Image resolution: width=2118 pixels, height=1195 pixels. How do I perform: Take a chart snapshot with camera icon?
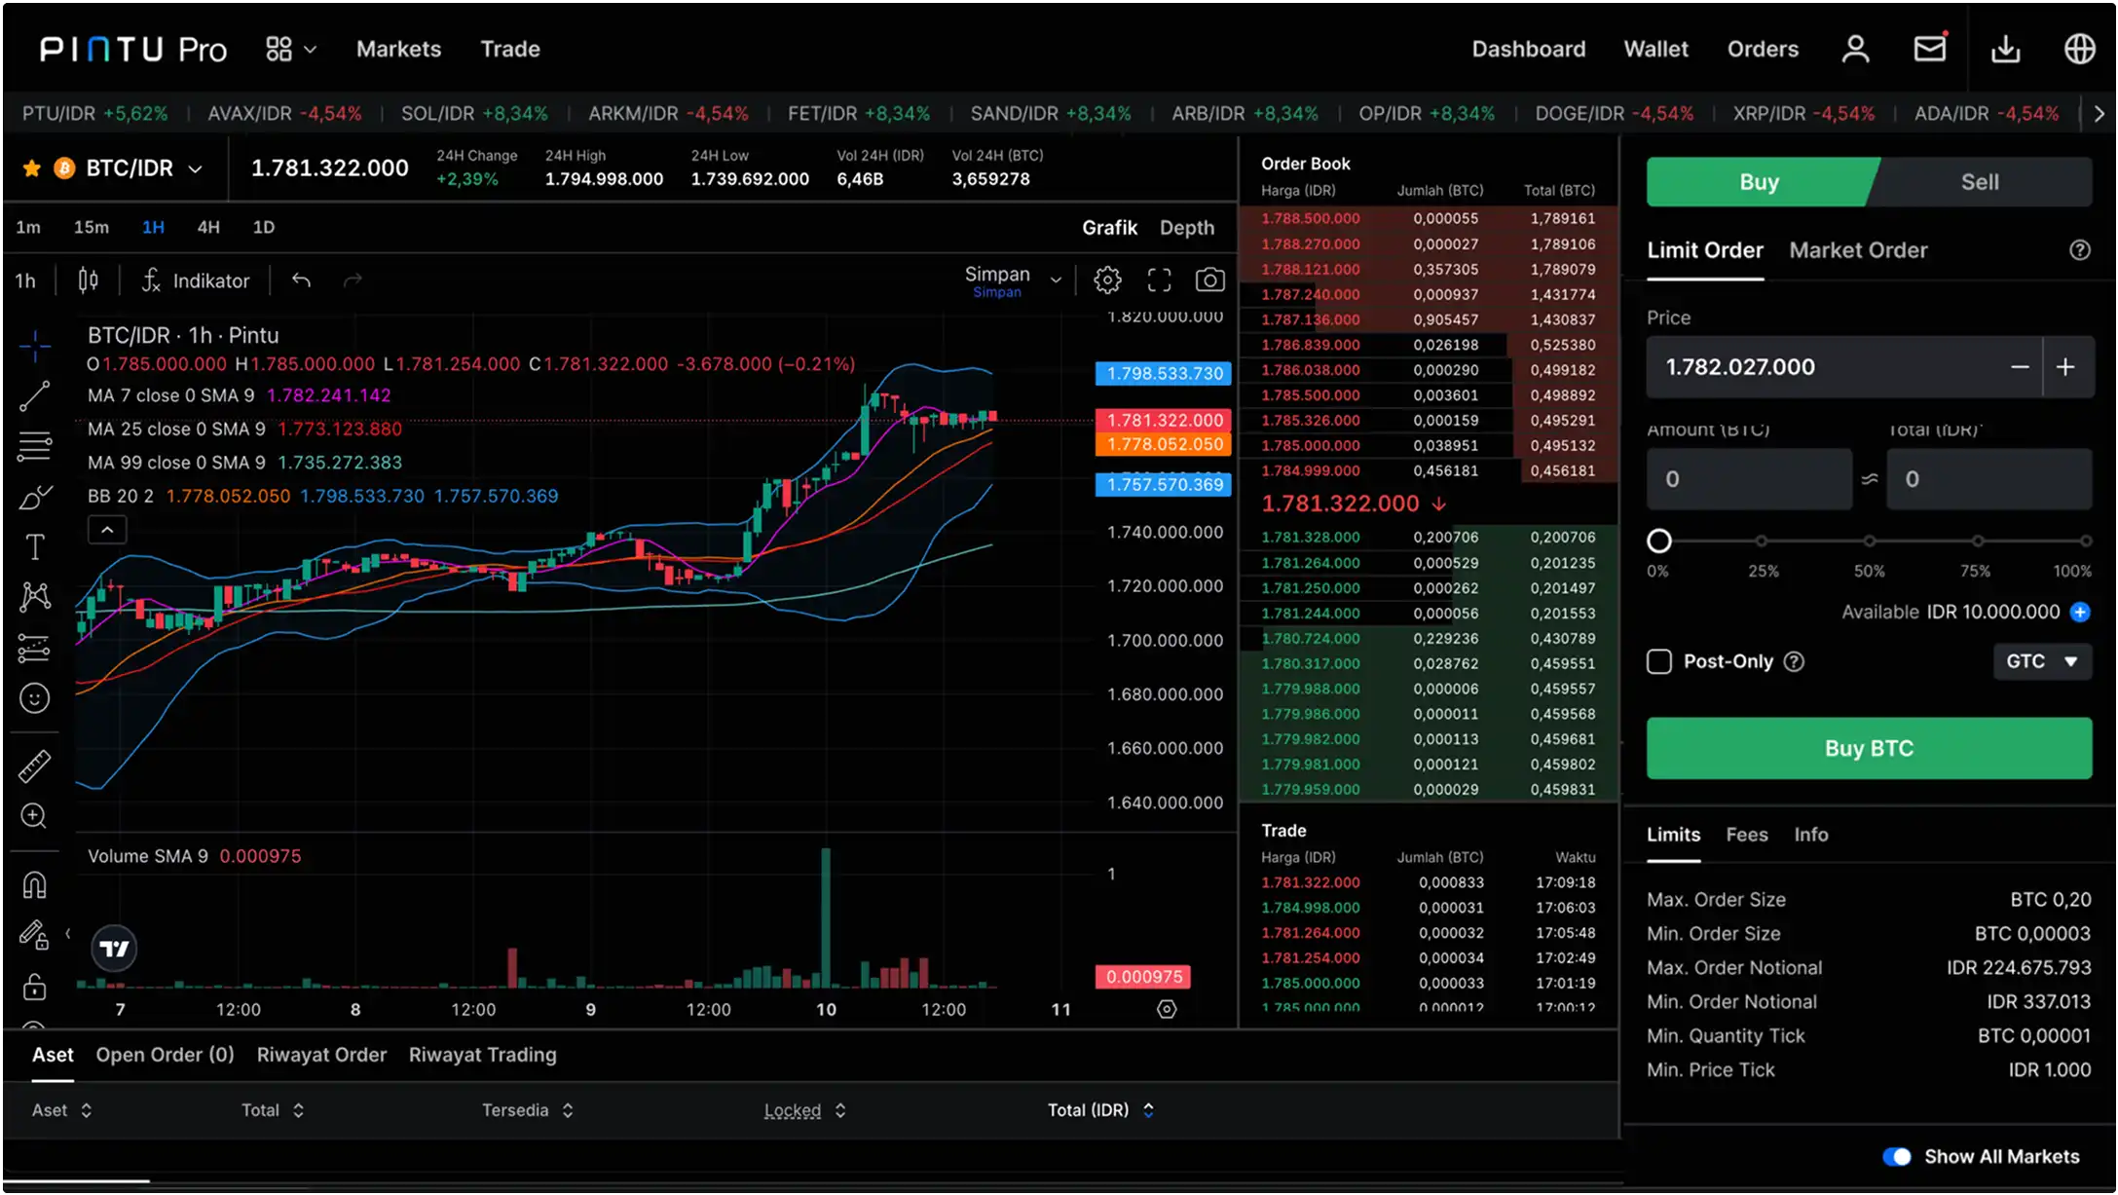point(1209,280)
